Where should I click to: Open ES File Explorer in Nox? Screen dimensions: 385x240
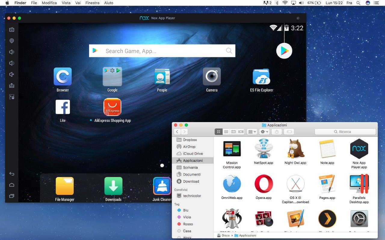tap(261, 76)
